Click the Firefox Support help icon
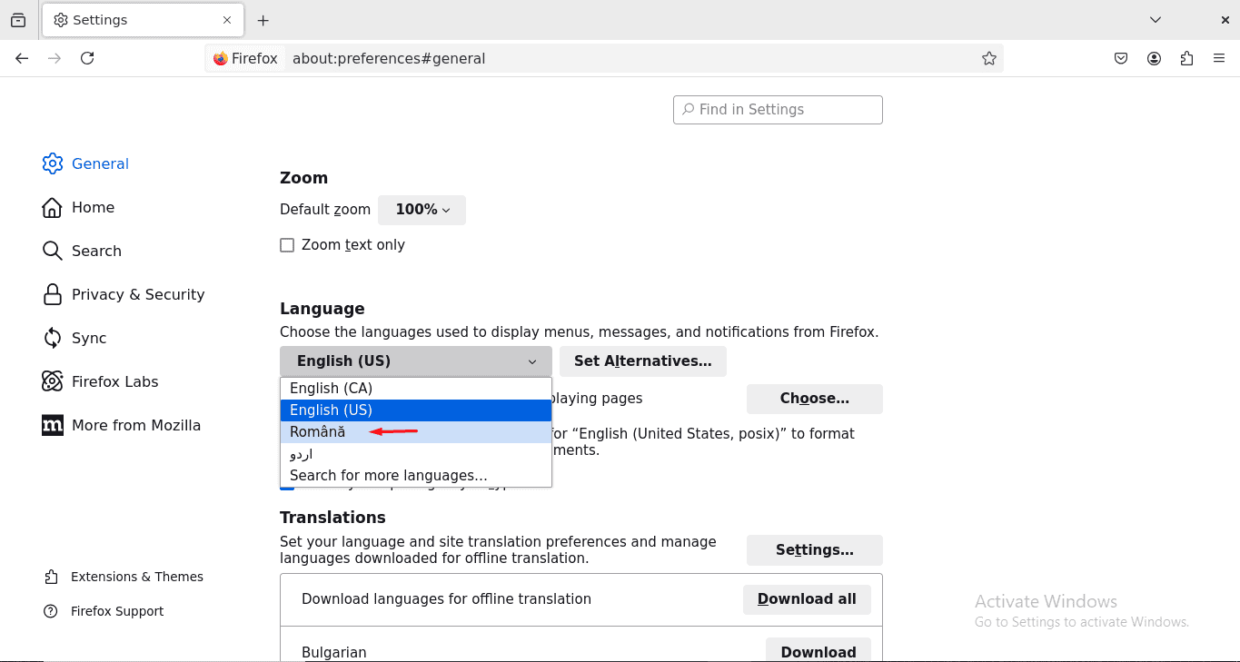 point(50,611)
